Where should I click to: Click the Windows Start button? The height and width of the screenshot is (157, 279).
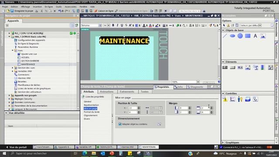[4, 153]
